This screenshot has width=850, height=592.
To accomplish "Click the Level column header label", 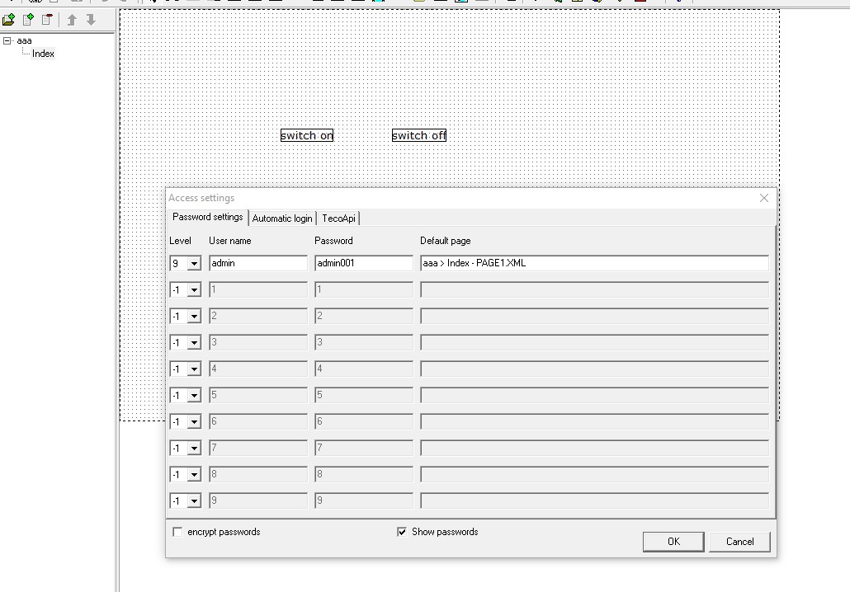I will [180, 241].
